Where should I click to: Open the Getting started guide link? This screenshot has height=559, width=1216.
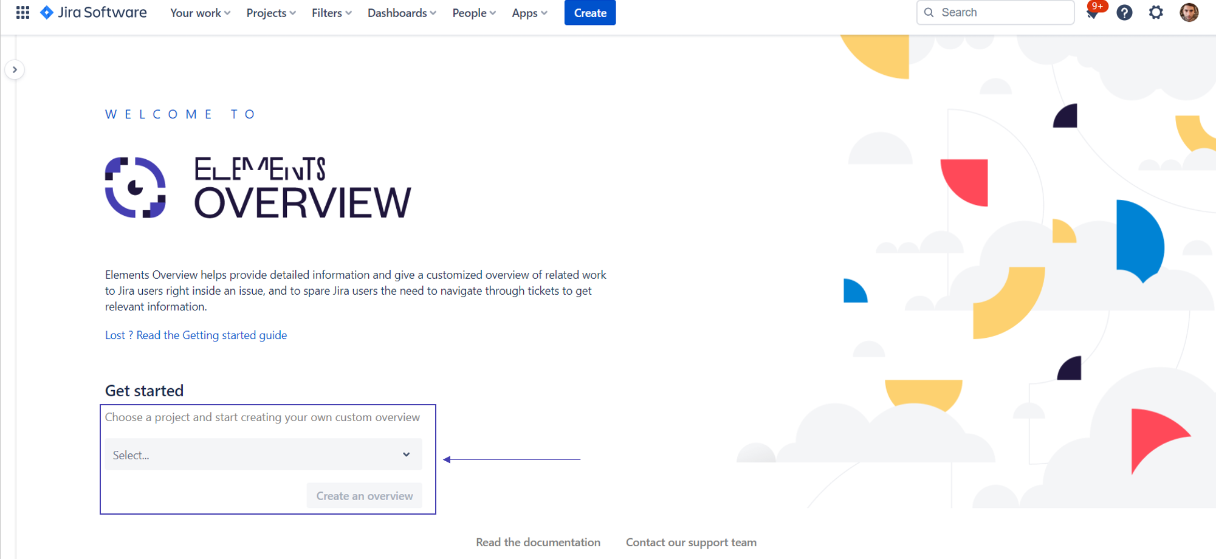196,335
